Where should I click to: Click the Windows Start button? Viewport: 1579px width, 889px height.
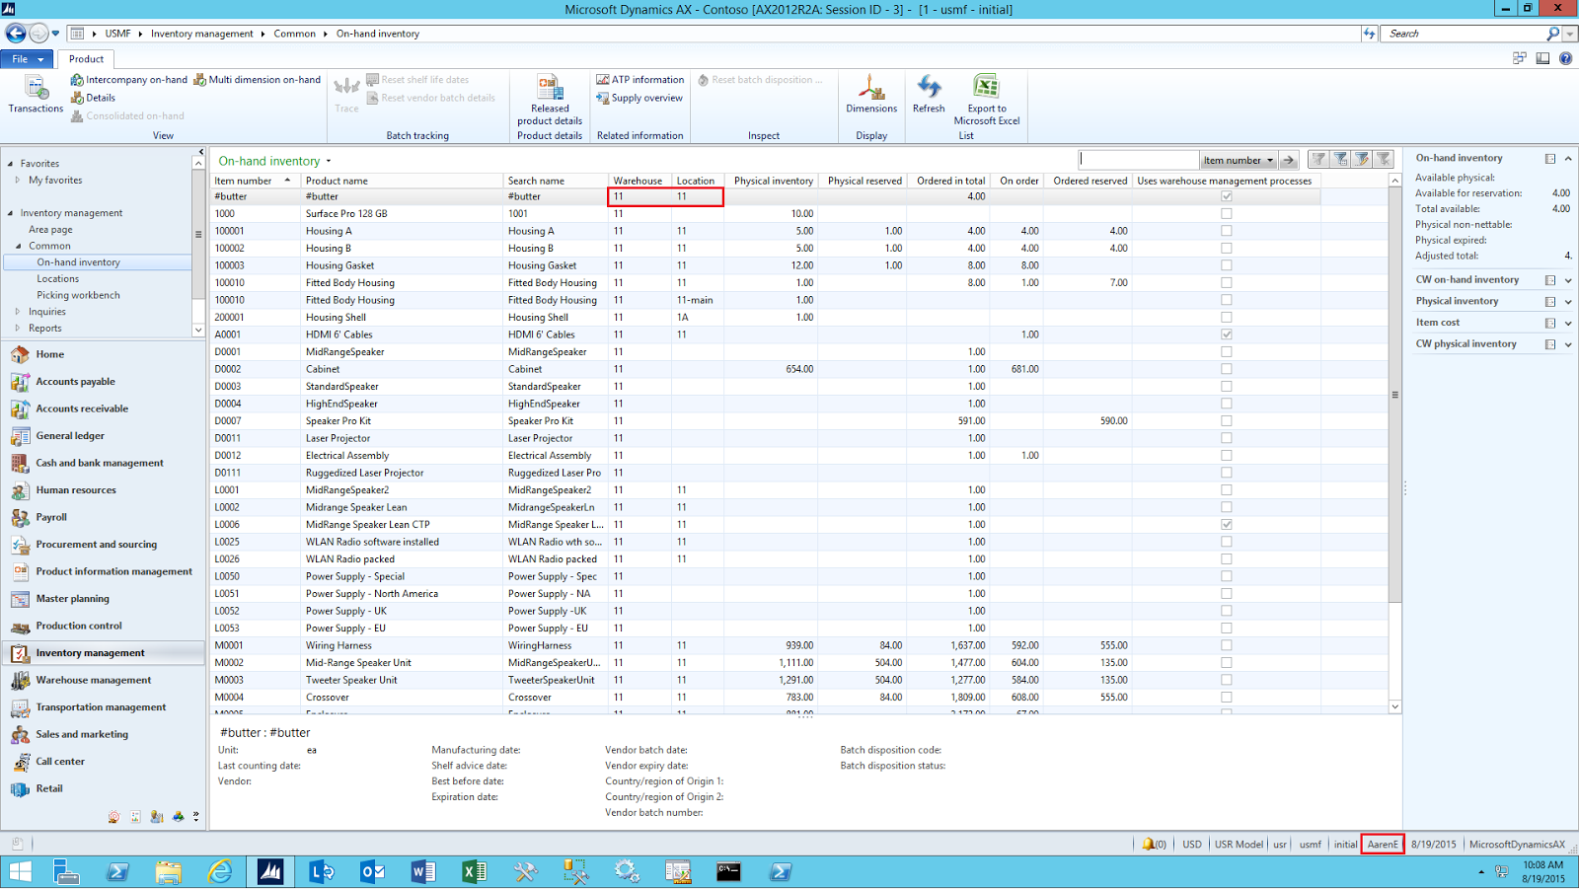20,871
